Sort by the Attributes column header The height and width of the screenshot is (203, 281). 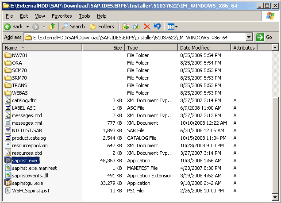point(244,48)
